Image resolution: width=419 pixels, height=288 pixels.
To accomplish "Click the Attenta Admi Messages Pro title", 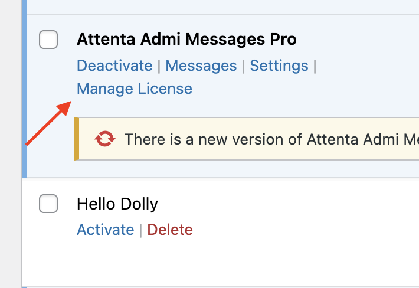I will [186, 40].
